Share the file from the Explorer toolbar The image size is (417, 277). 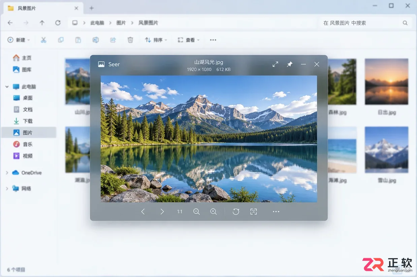tap(113, 40)
